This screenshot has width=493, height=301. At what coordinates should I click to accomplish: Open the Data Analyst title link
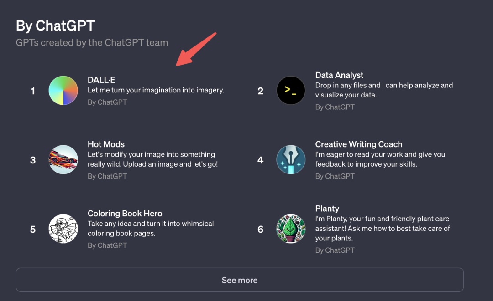click(x=339, y=75)
